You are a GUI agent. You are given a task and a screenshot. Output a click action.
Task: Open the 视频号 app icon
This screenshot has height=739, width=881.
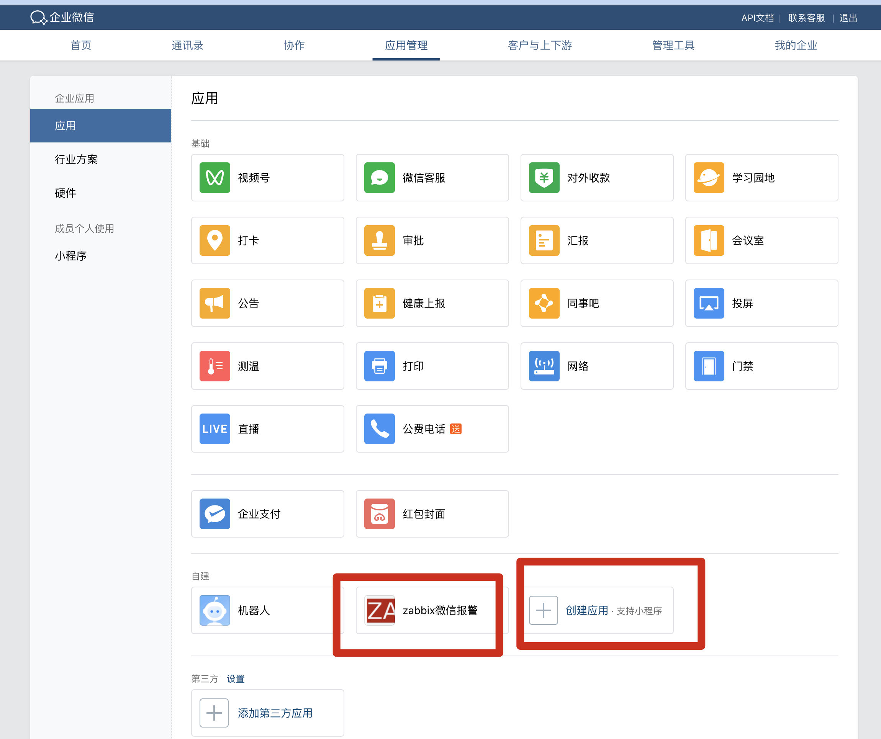point(215,177)
